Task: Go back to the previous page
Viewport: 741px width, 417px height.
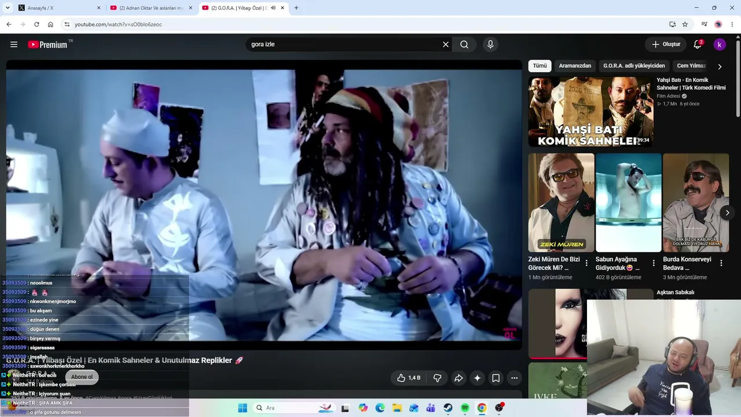Action: click(9, 24)
